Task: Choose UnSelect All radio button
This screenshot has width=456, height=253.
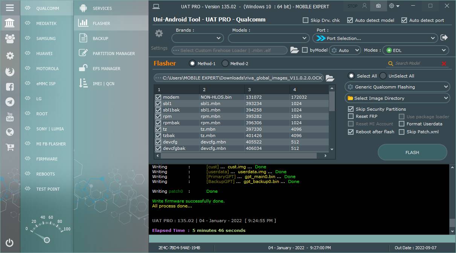Action: pos(383,76)
